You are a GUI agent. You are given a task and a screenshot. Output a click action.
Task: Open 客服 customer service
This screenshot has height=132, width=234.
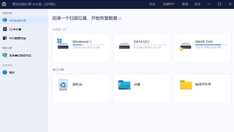(185, 4)
